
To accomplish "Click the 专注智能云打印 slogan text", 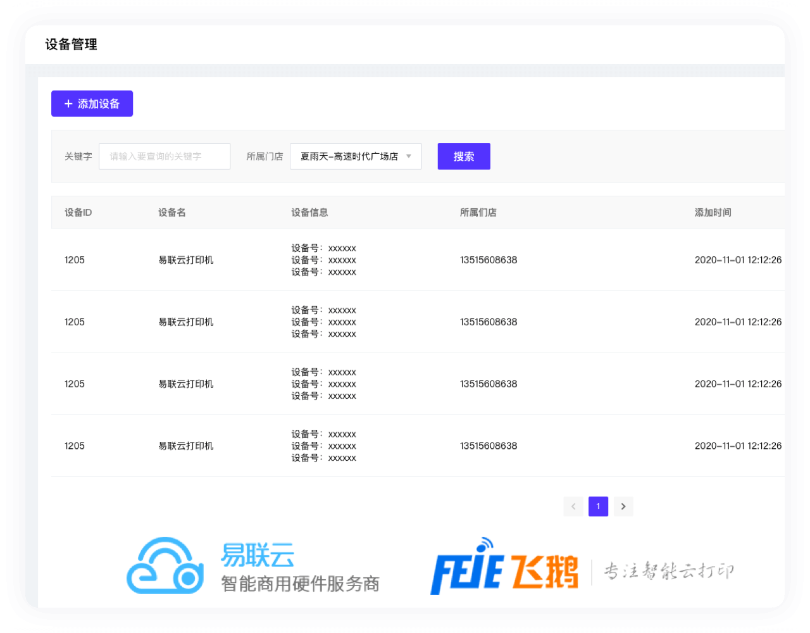I will coord(668,571).
